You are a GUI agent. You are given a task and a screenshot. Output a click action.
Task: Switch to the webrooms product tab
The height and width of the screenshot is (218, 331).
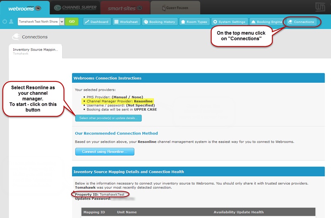[25, 8]
